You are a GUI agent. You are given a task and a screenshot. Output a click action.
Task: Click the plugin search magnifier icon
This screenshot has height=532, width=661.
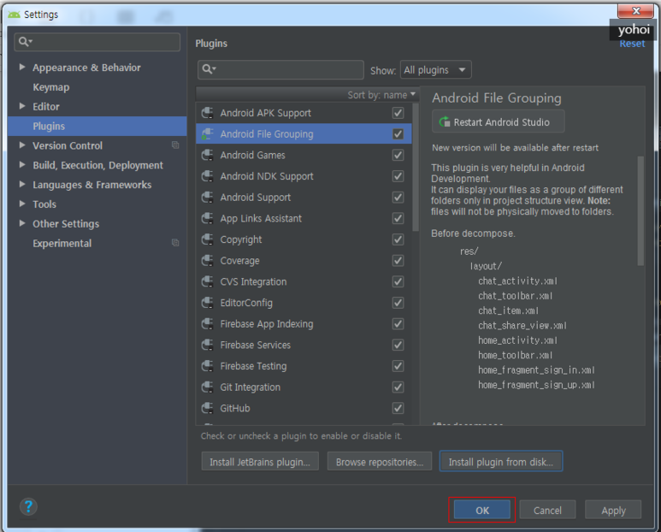(x=209, y=68)
